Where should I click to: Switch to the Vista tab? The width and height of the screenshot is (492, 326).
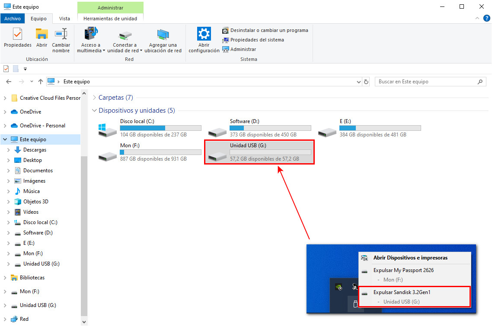pos(64,19)
